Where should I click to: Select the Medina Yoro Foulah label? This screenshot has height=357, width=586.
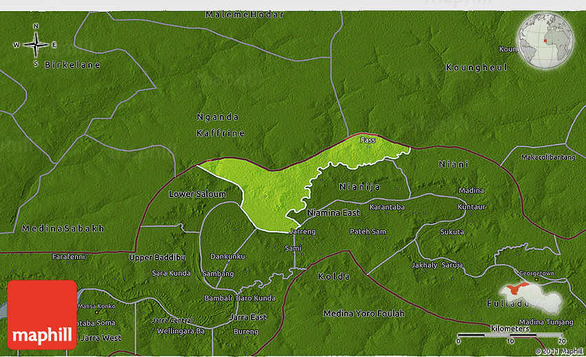click(364, 314)
